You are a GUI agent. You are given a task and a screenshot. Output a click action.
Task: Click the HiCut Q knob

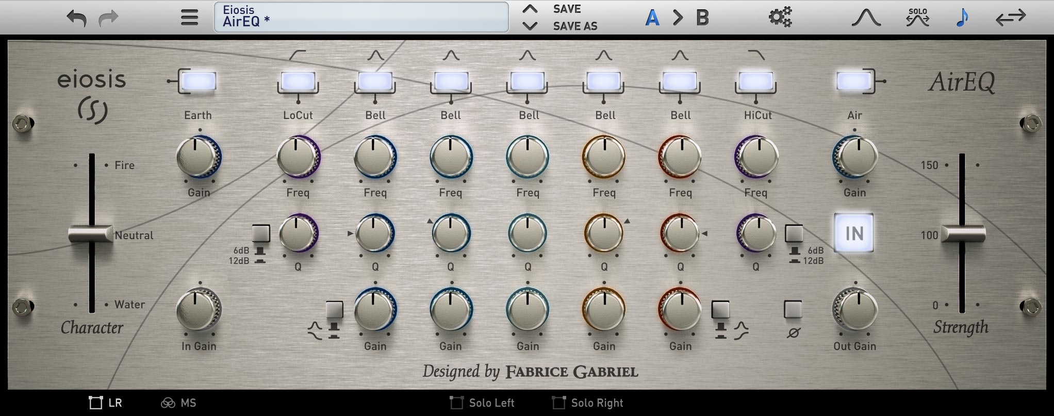756,233
